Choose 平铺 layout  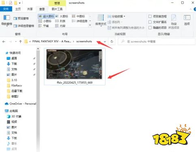pos(43,26)
